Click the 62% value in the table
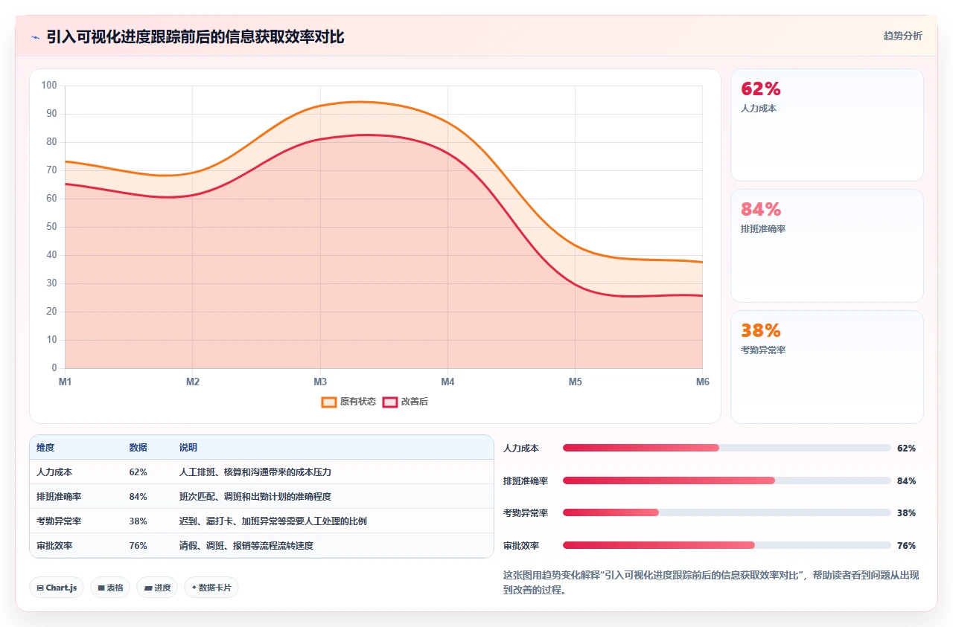The width and height of the screenshot is (953, 627). click(x=138, y=472)
